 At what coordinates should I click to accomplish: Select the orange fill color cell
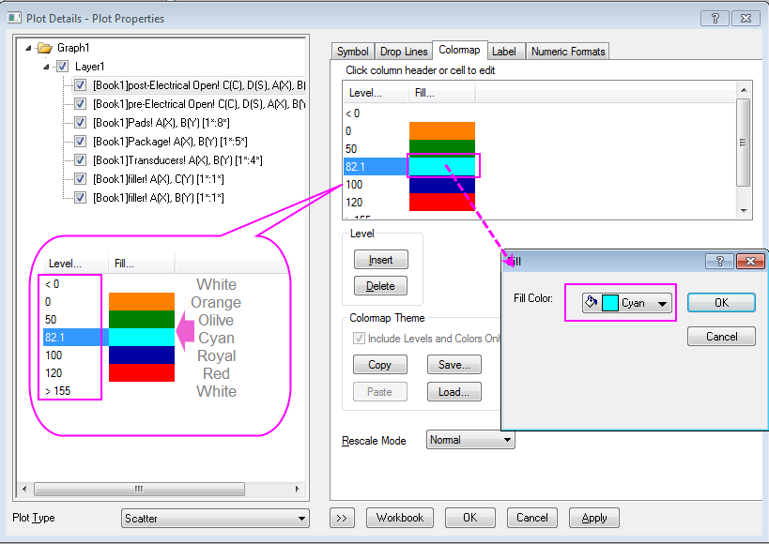(441, 130)
